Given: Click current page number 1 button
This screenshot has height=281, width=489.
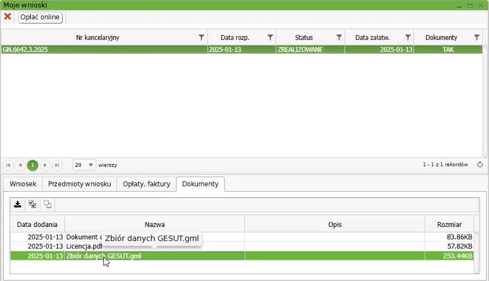Looking at the screenshot, I should tap(32, 165).
